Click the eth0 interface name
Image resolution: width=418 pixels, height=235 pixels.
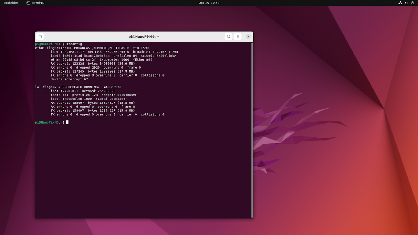(39, 48)
